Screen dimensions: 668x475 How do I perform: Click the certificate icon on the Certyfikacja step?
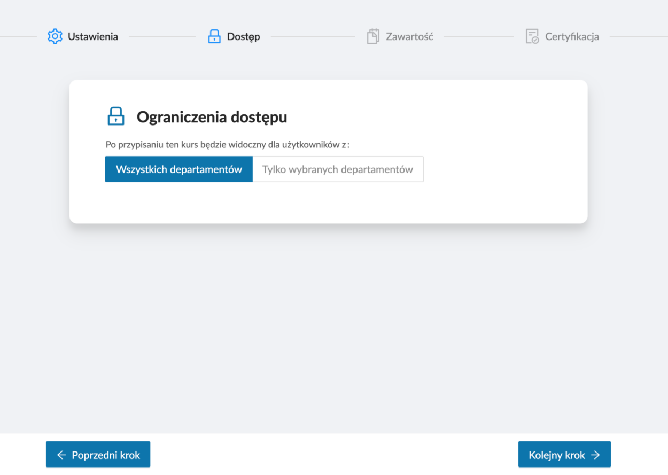tap(531, 36)
